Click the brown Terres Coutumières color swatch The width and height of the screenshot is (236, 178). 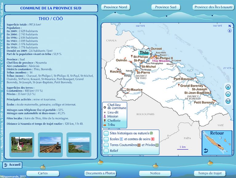tap(139, 145)
